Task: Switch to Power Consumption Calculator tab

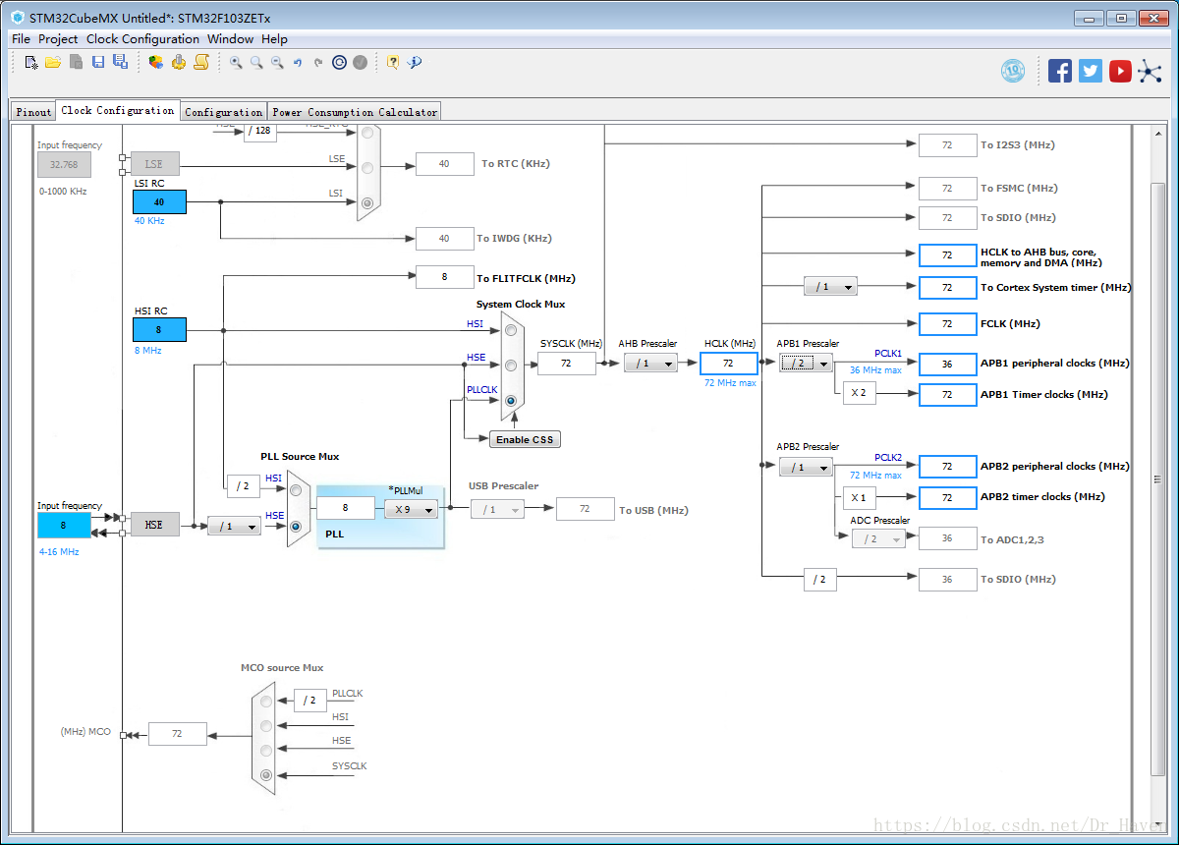Action: 355,111
